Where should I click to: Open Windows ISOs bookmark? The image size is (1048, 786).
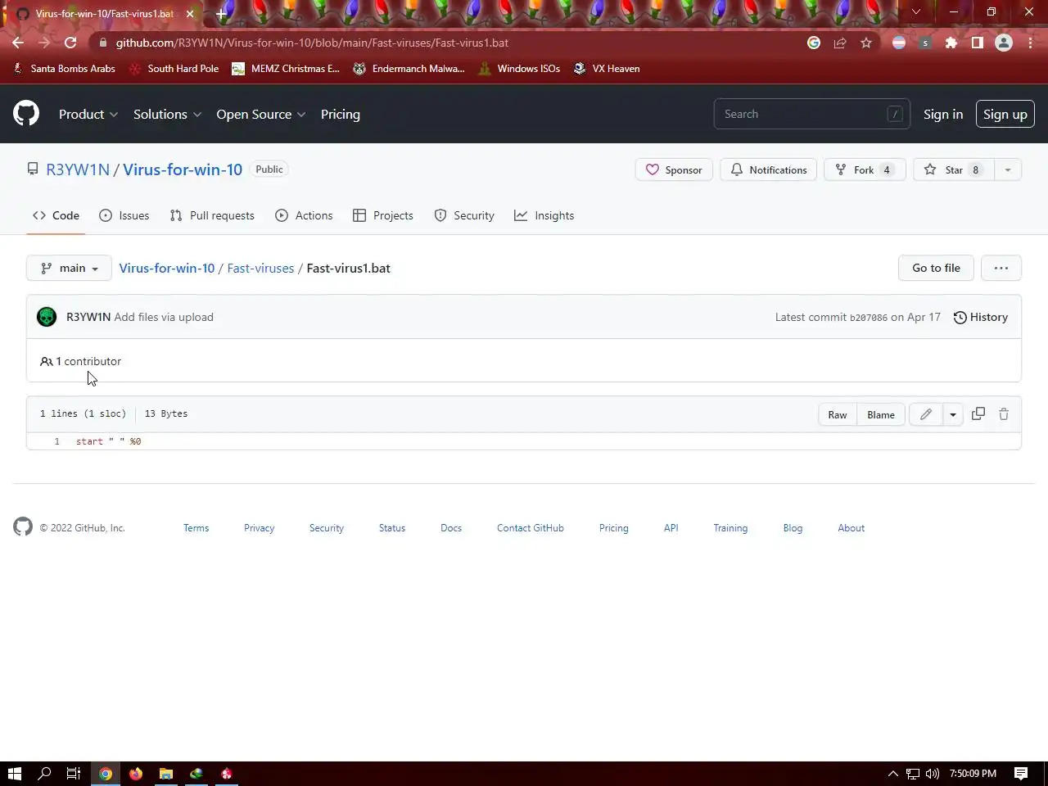tap(519, 69)
